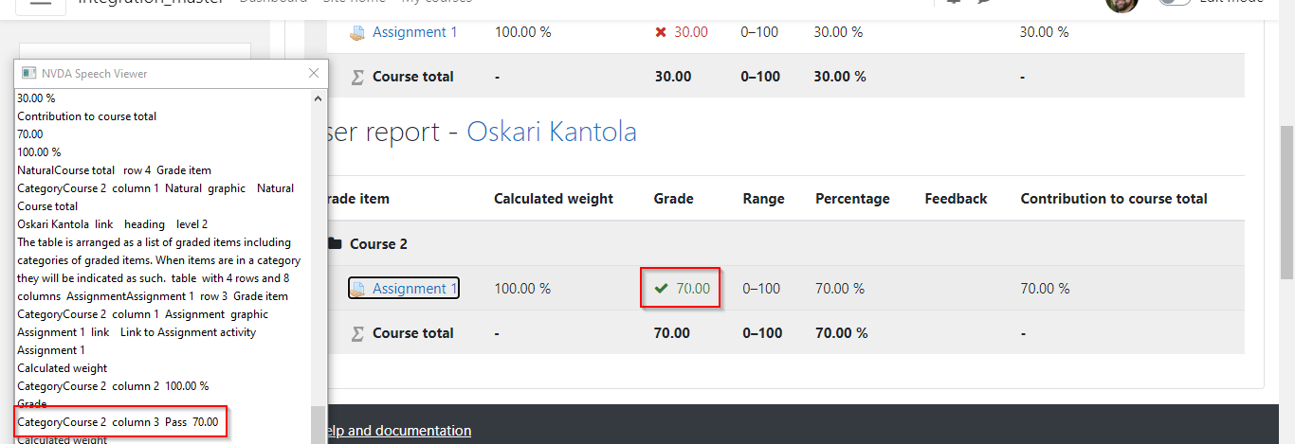Select 'column 3 Pass 70.00' Speech Viewer line
The width and height of the screenshot is (1295, 444).
118,422
